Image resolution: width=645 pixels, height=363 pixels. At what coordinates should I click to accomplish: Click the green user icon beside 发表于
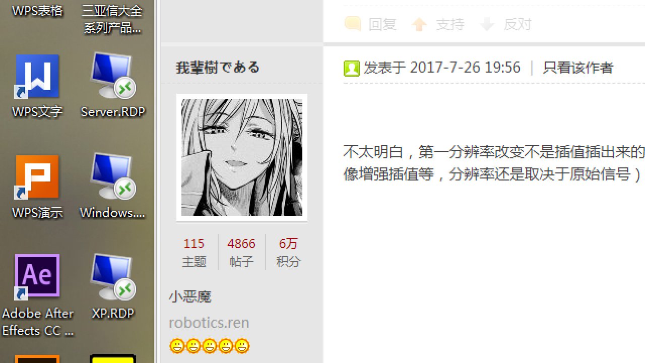tap(351, 68)
